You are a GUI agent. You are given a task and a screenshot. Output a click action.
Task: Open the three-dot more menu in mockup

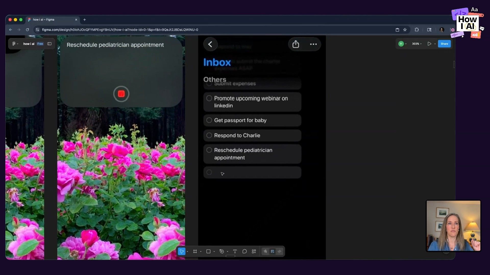[313, 44]
